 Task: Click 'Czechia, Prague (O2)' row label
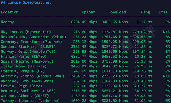coord(23,71)
